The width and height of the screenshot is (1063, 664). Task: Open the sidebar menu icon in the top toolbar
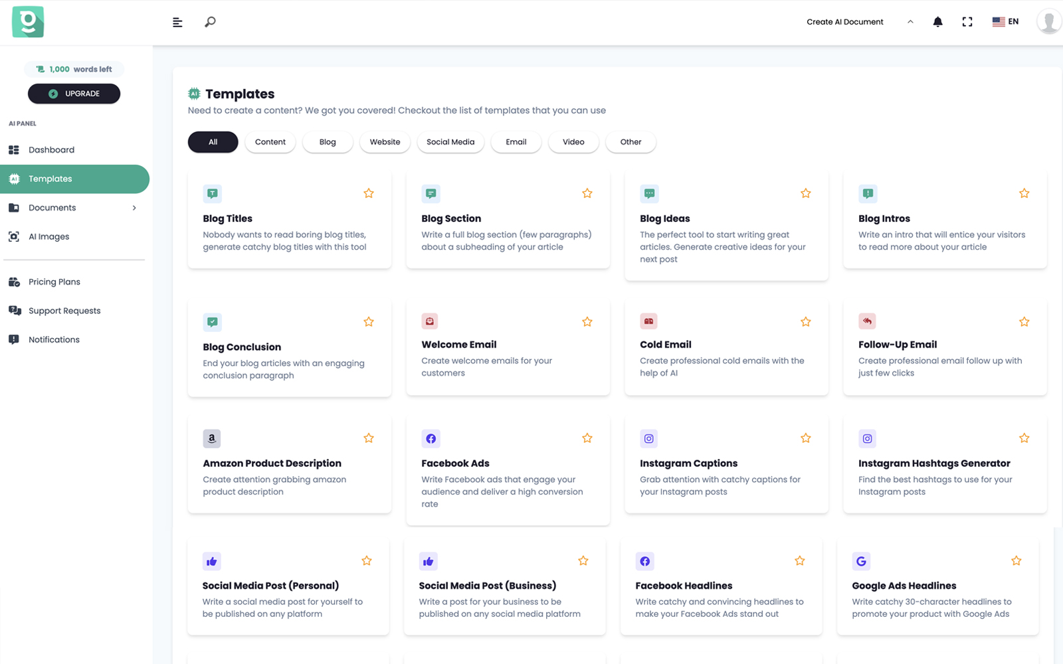(177, 22)
